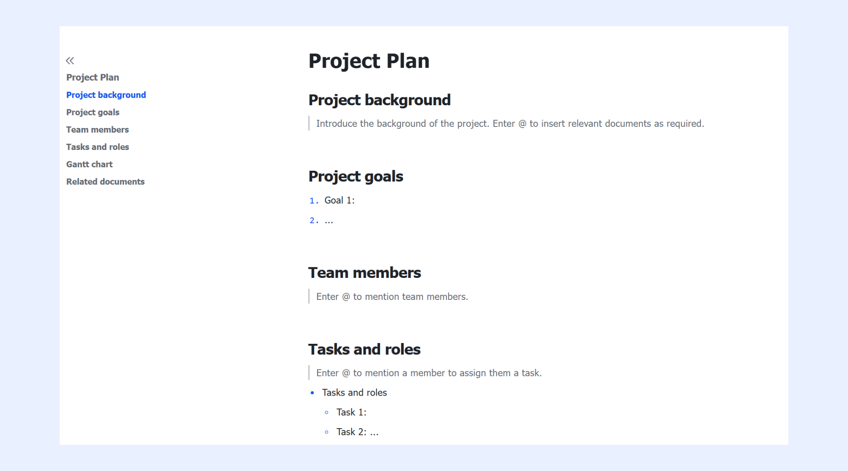Jump to Project background outline entry
The height and width of the screenshot is (471, 848).
(106, 95)
